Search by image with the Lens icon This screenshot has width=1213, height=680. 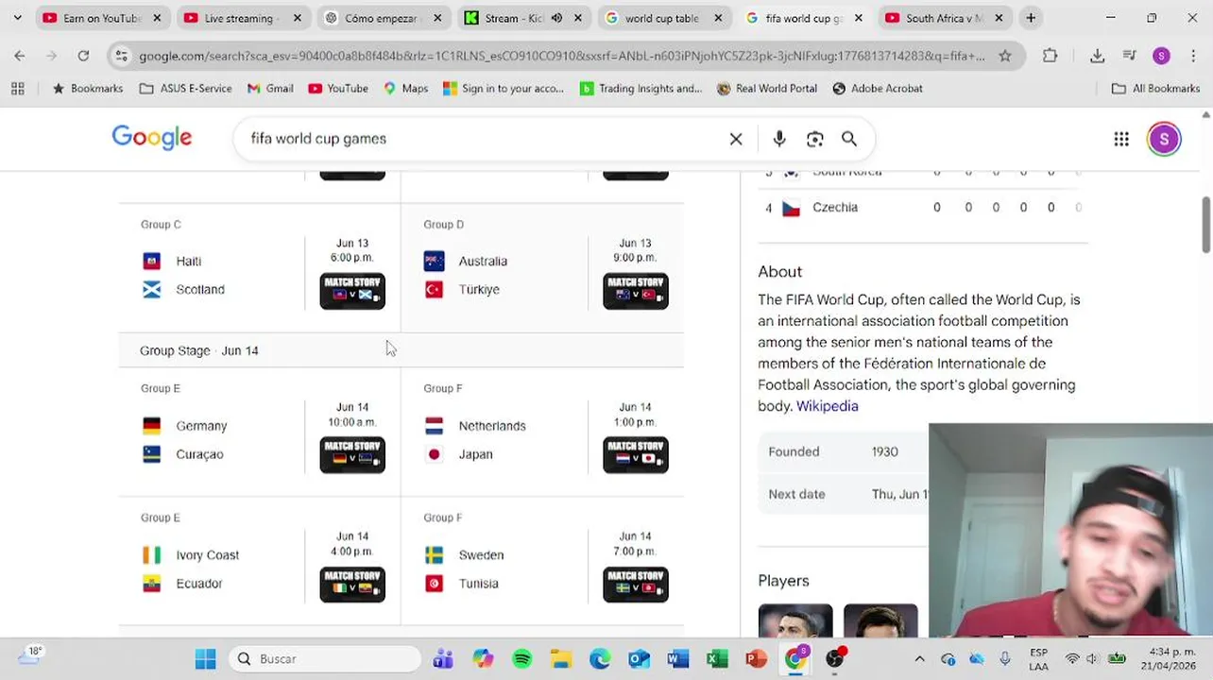click(814, 139)
